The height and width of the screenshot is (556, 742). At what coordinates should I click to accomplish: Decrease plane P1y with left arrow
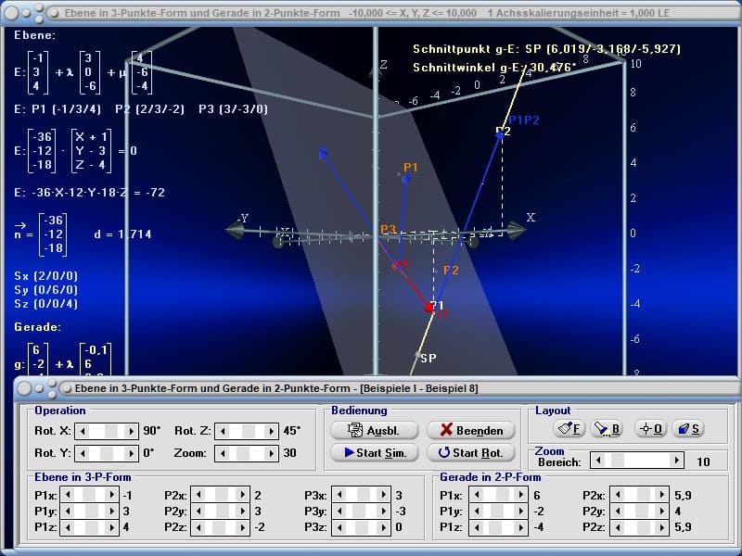pyautogui.click(x=68, y=512)
